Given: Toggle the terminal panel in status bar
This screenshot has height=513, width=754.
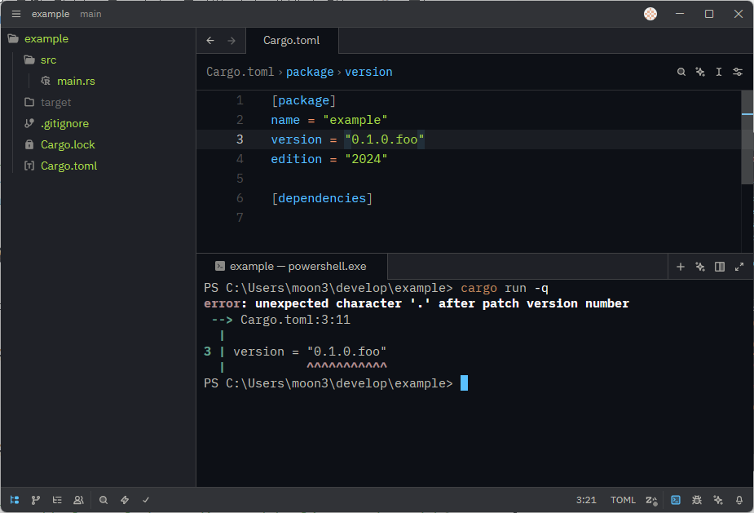Looking at the screenshot, I should (x=676, y=500).
